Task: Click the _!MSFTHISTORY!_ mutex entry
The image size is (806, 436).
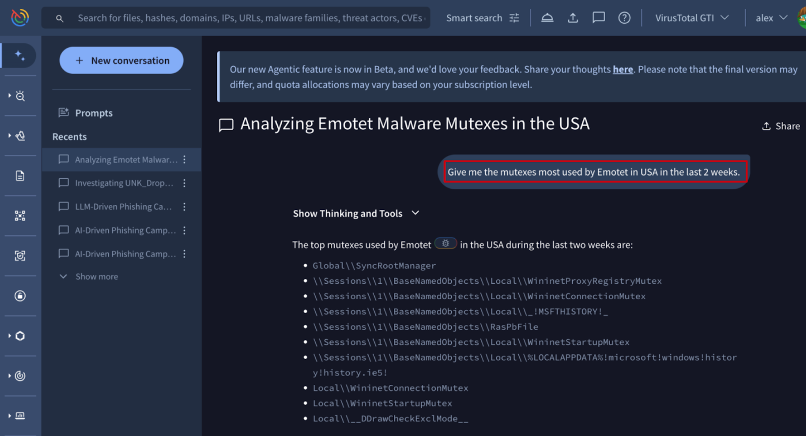Action: pyautogui.click(x=460, y=312)
